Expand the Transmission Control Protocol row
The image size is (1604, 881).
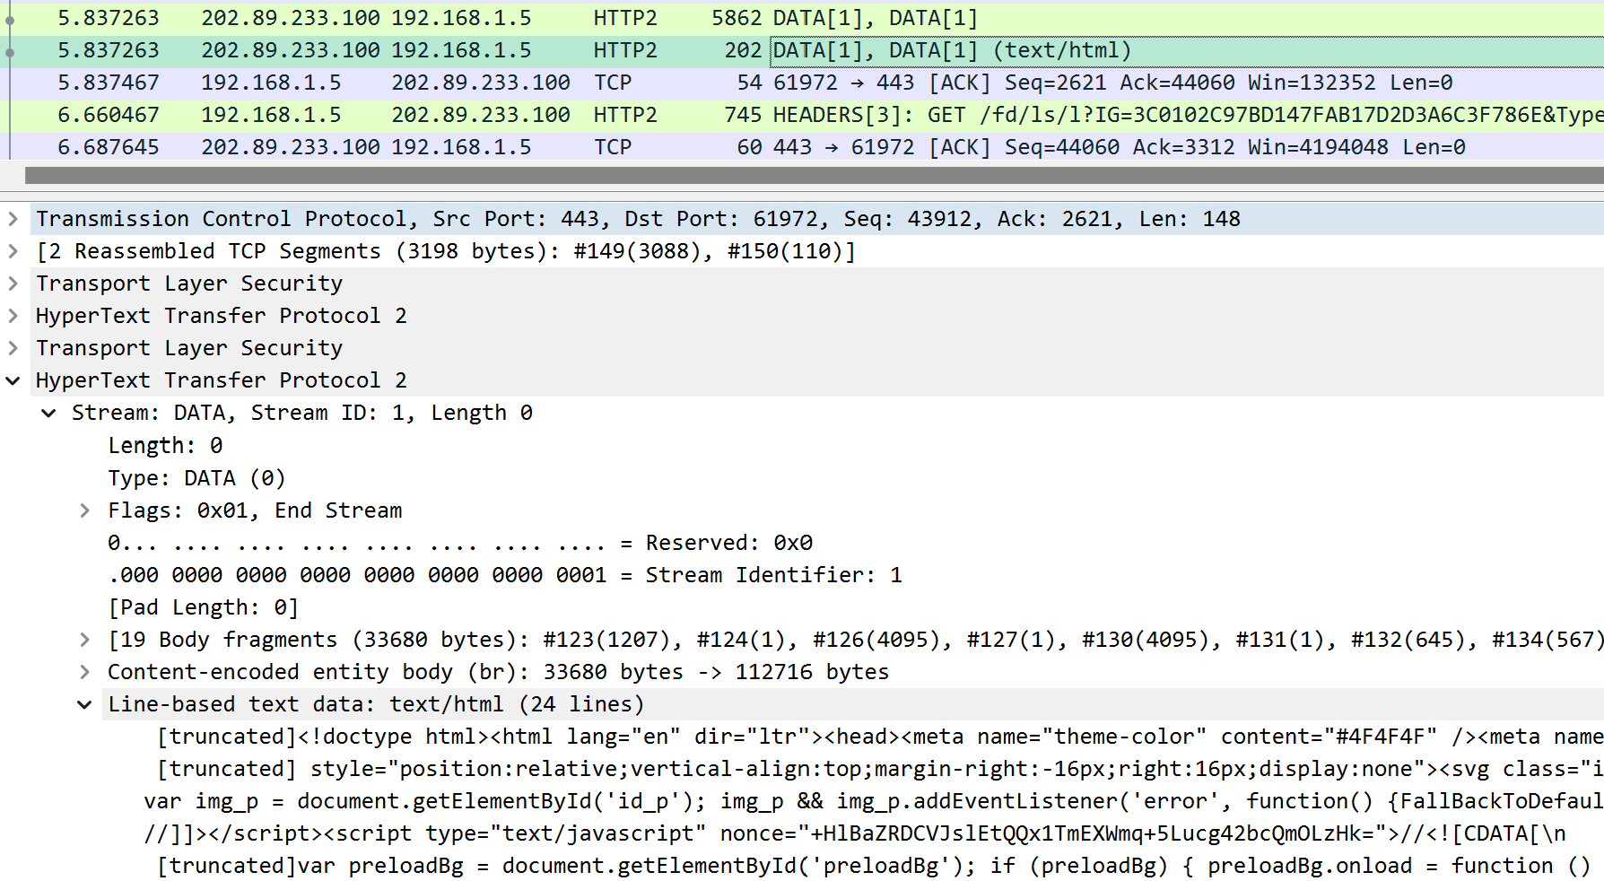(x=13, y=219)
